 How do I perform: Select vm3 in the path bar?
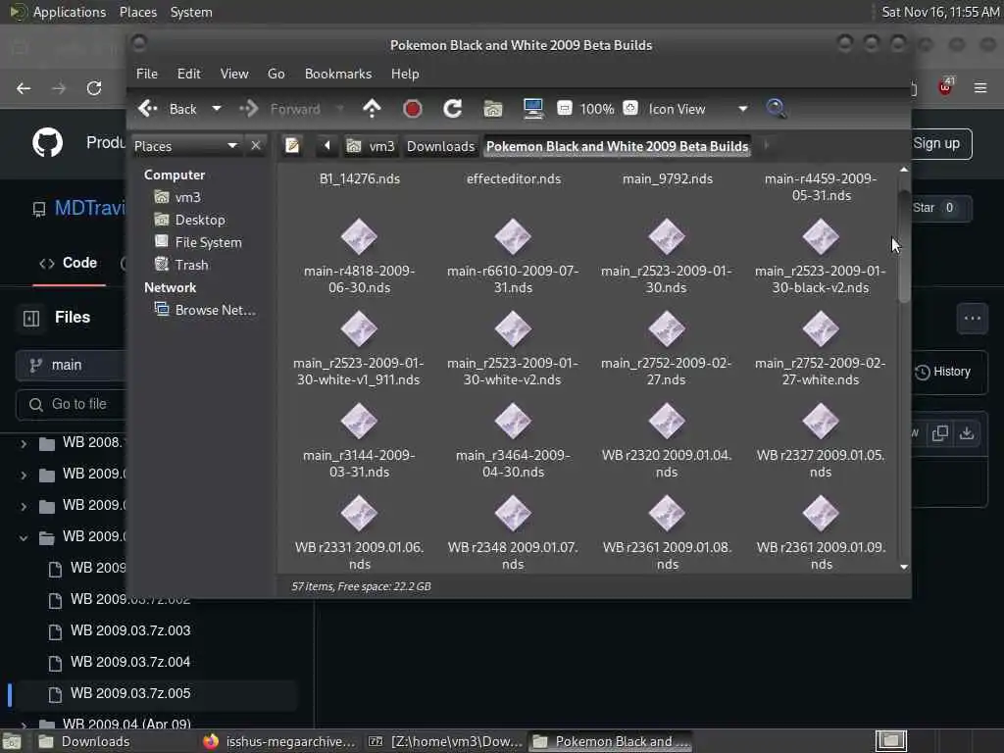pyautogui.click(x=371, y=146)
